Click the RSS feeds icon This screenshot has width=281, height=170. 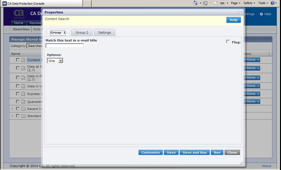[205, 3]
